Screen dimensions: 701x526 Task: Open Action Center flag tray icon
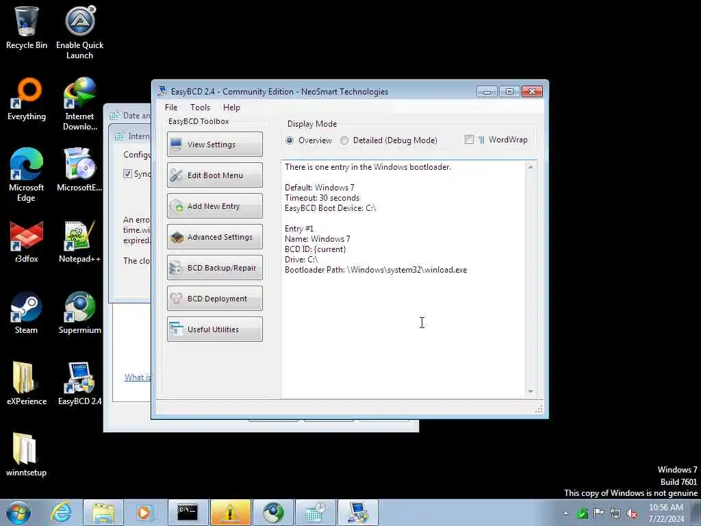[x=598, y=513]
